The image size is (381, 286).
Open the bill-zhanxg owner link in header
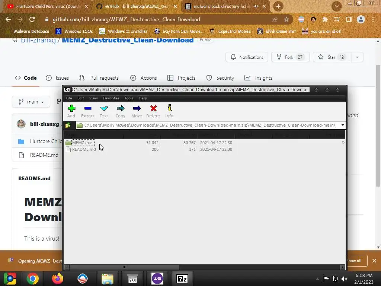click(x=38, y=40)
